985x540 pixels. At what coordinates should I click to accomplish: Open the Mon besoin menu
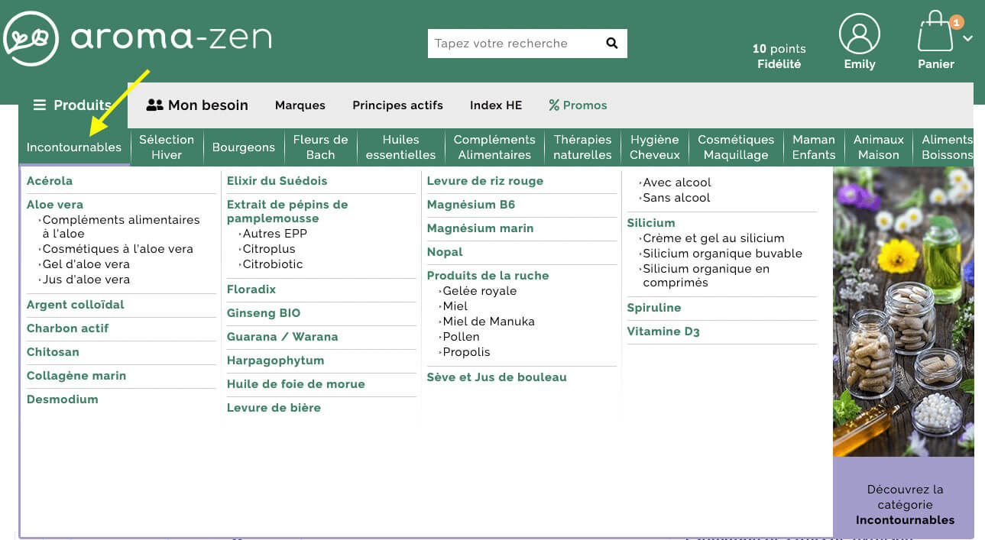(x=197, y=105)
